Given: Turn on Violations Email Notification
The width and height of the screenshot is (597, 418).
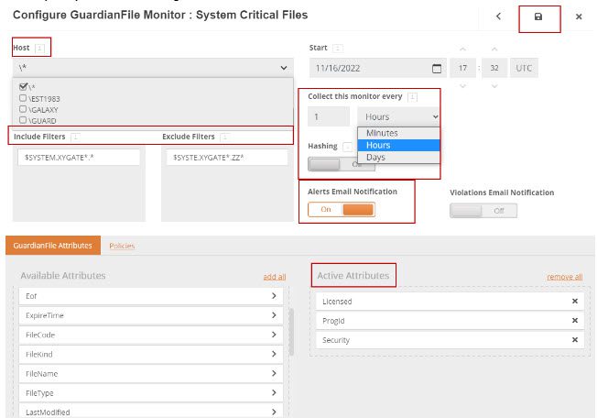Looking at the screenshot, I should (483, 211).
